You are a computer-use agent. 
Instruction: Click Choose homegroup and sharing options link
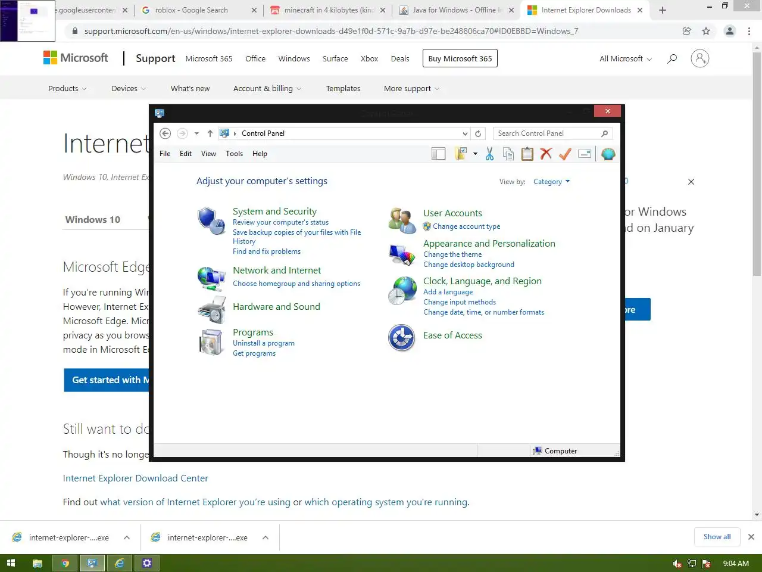click(296, 284)
